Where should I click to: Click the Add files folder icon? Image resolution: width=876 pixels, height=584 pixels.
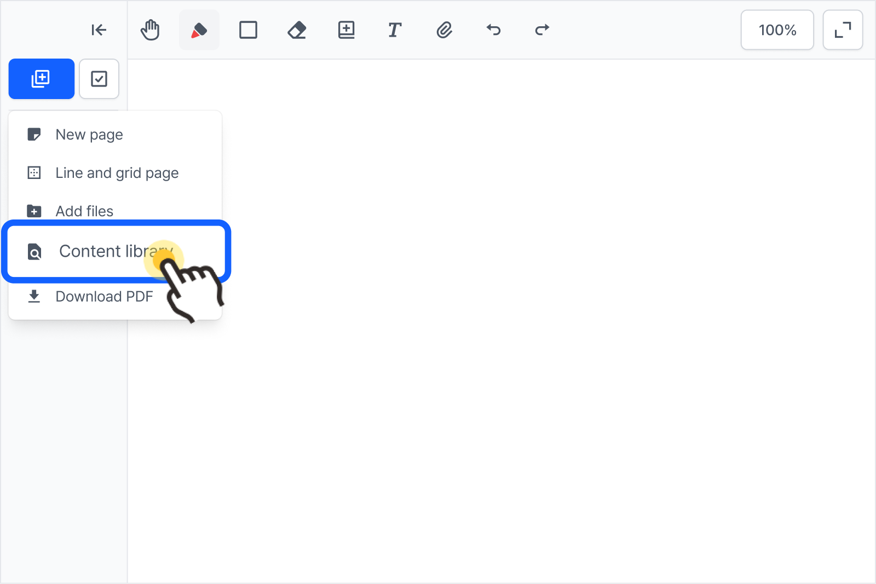tap(34, 211)
